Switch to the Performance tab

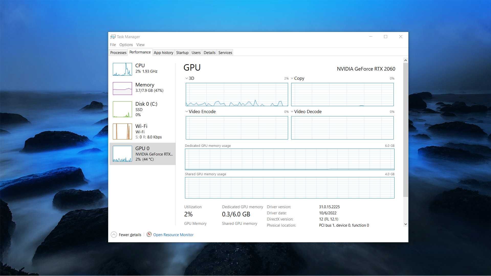coord(140,52)
